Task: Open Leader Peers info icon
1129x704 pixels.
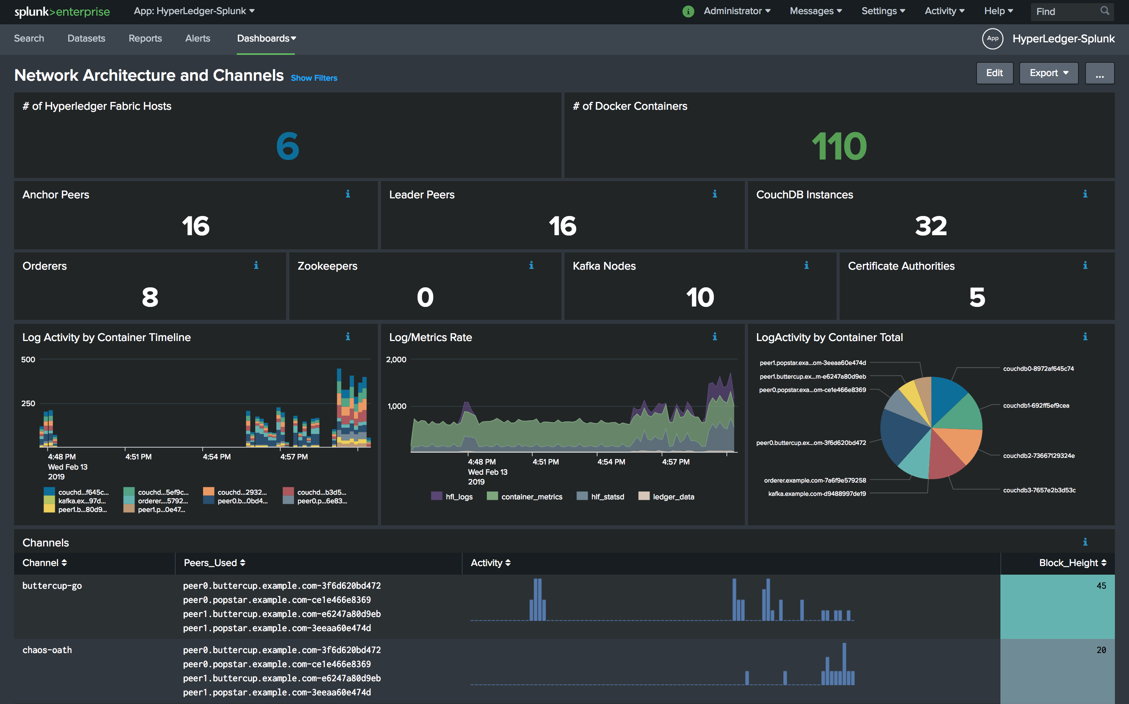Action: tap(715, 194)
